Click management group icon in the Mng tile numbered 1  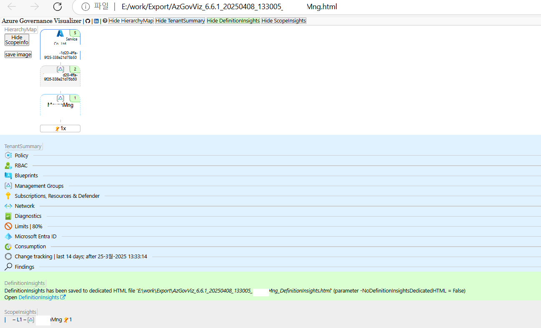[60, 98]
